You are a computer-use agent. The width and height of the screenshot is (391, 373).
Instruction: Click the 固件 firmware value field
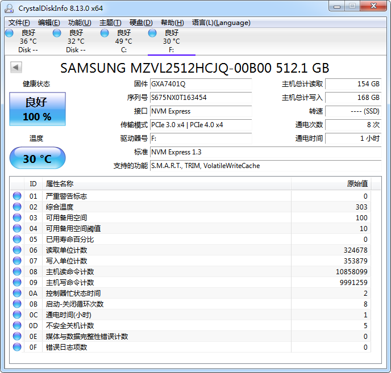point(200,84)
